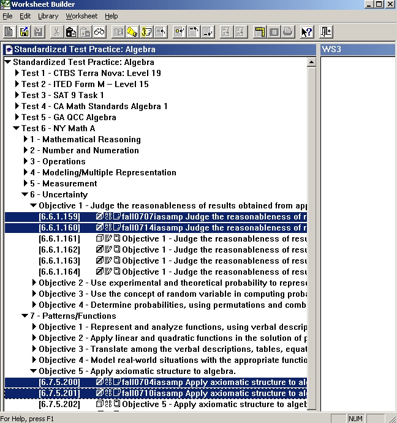Select question row [6.6.1.164]
This screenshot has width=397, height=423.
click(156, 272)
